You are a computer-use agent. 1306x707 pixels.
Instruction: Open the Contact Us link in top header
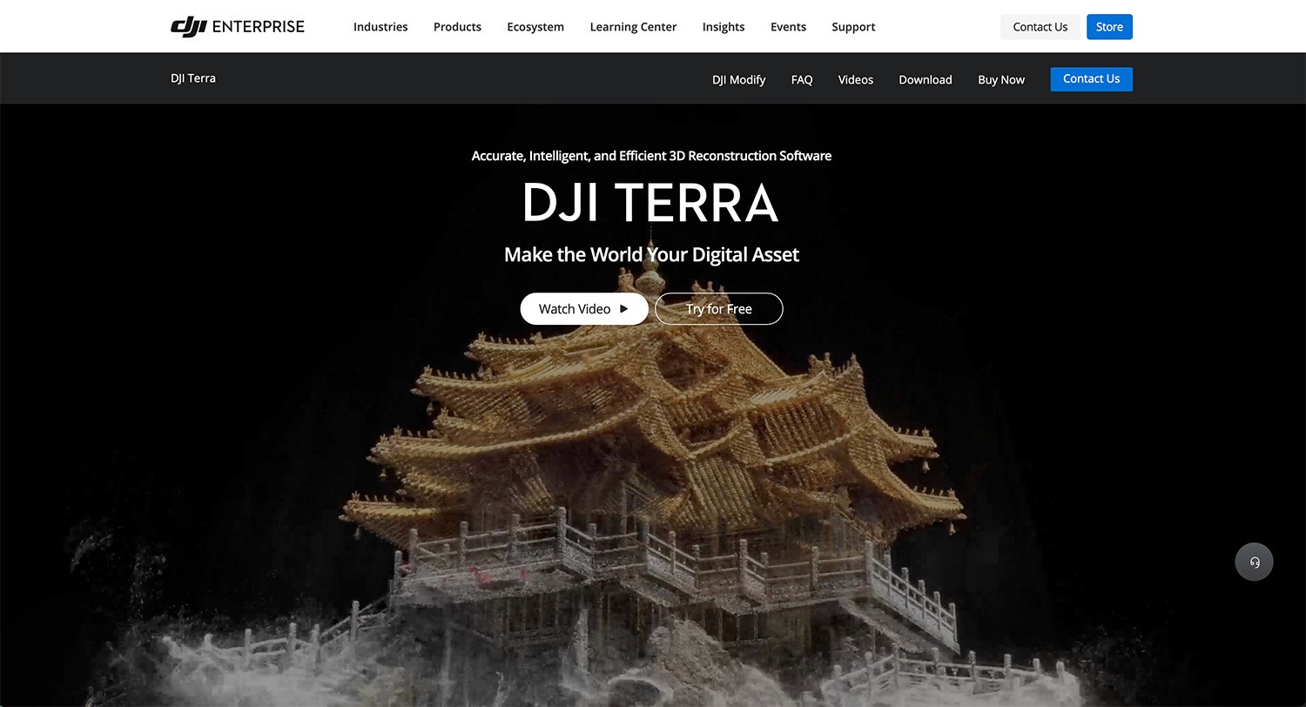pos(1040,26)
